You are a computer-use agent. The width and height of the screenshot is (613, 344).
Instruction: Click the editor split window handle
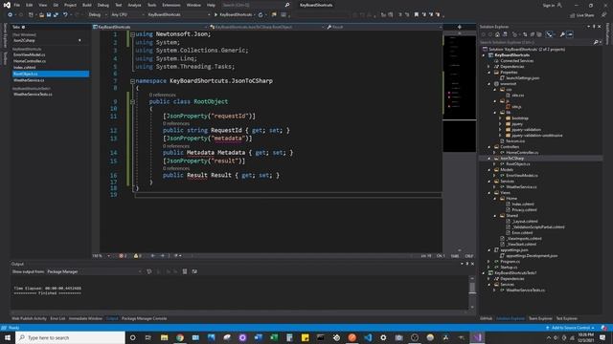pos(460,27)
